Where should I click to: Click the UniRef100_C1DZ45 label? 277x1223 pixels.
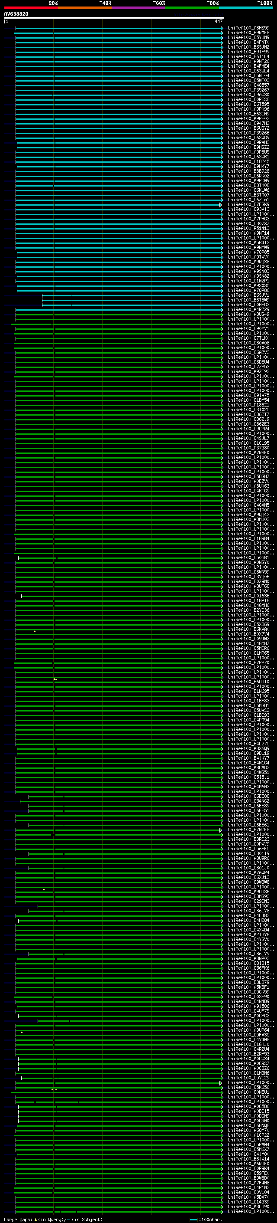tap(248, 162)
